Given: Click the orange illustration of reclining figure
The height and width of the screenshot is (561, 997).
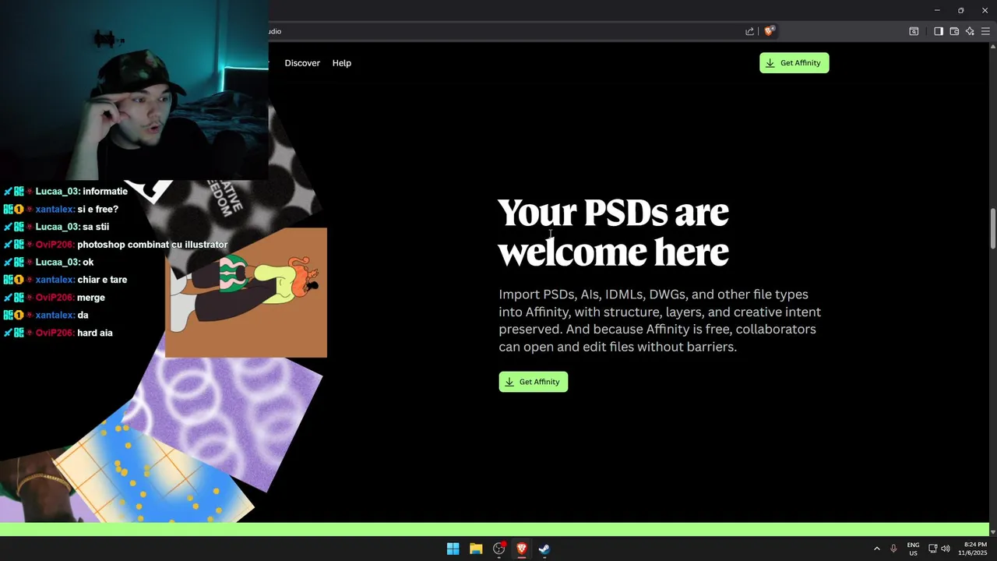Looking at the screenshot, I should [x=246, y=292].
